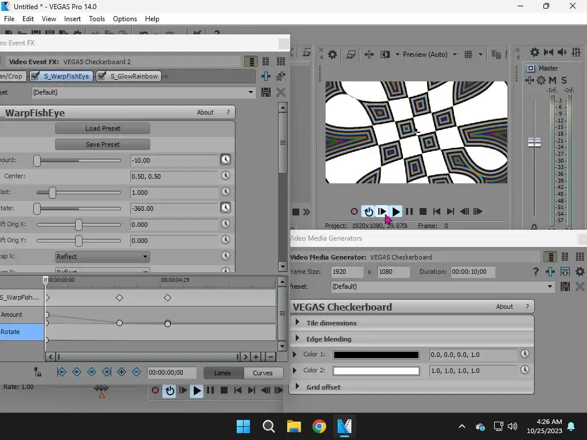Expand Edge blending section
The height and width of the screenshot is (440, 587).
(x=298, y=339)
